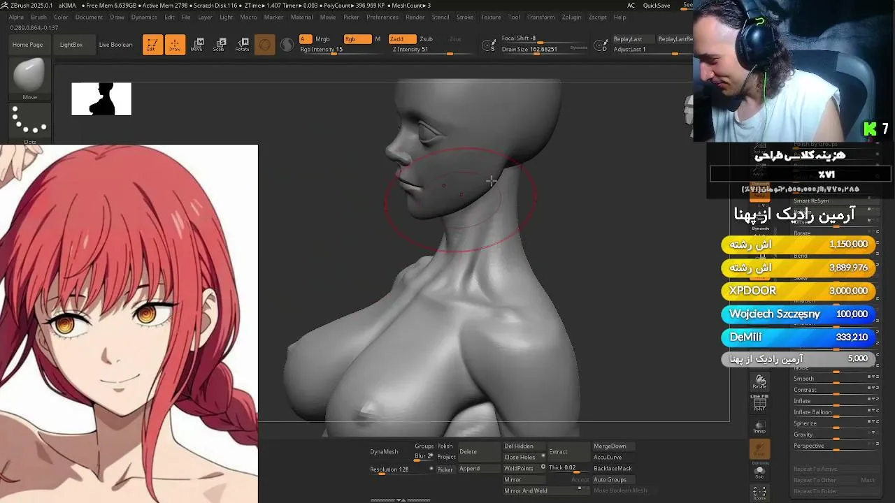895x503 pixels.
Task: Toggle Rgb paint mode
Action: (357, 39)
